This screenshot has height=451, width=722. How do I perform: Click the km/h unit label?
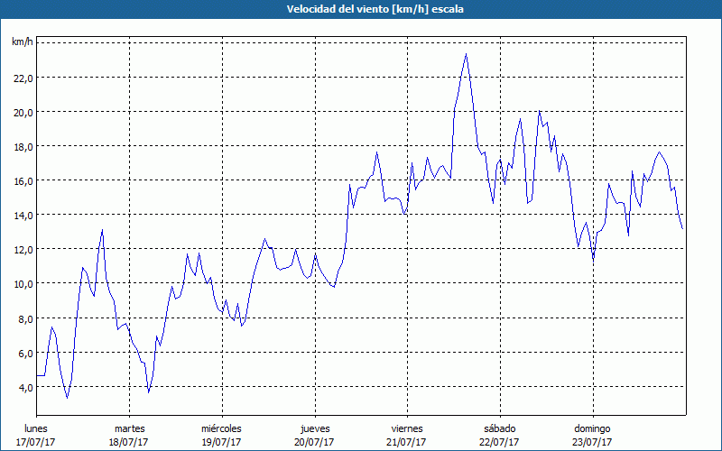point(23,42)
